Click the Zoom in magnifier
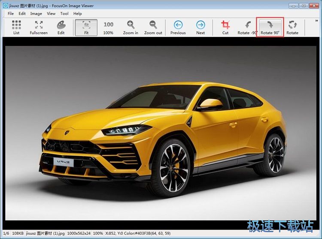322x239 pixels. [131, 27]
